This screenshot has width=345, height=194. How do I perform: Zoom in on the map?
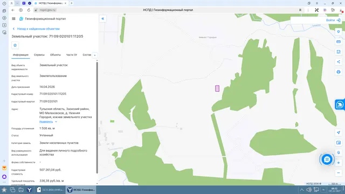339,163
